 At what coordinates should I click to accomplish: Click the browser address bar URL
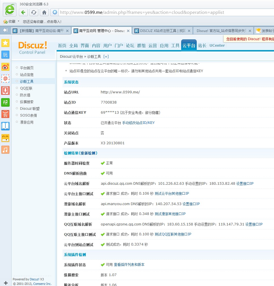click(142, 12)
